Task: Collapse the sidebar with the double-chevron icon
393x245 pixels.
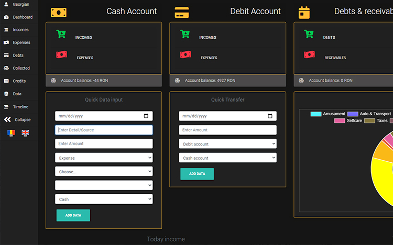Action: pos(7,119)
